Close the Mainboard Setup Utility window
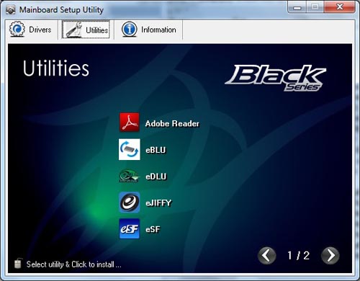Image resolution: width=360 pixels, height=281 pixels. click(x=340, y=6)
